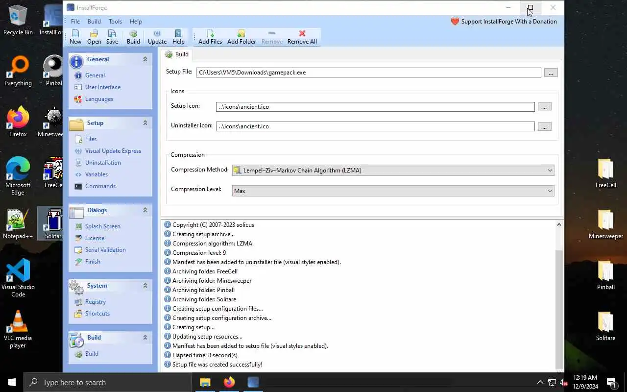This screenshot has width=627, height=392.
Task: Browse for the Uninstaller Icon file
Action: click(x=544, y=126)
